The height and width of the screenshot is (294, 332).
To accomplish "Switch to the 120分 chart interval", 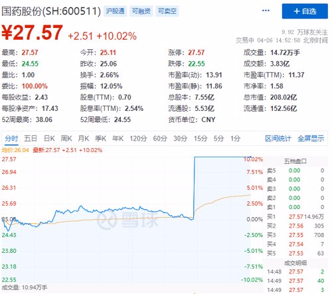I will click(138, 139).
